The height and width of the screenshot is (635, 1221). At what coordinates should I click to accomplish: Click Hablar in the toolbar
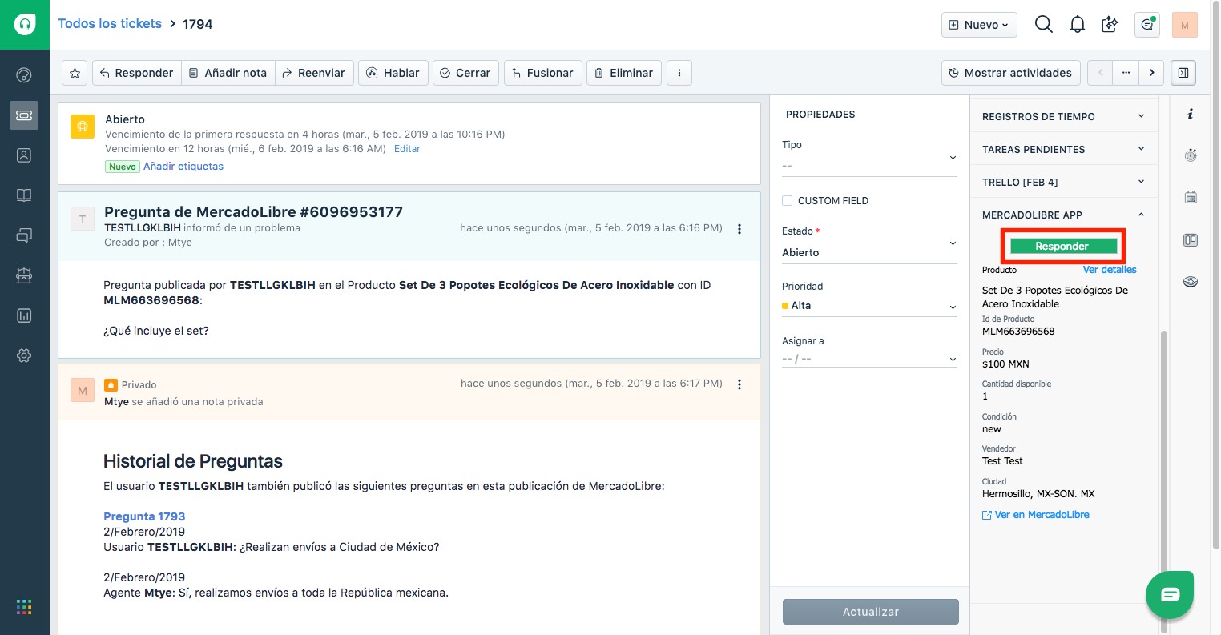pyautogui.click(x=393, y=73)
